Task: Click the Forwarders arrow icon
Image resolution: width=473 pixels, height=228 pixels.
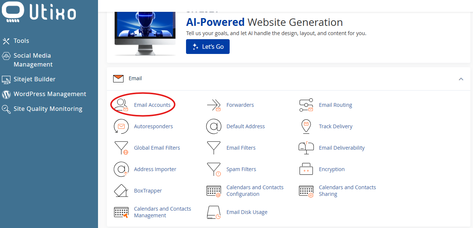Action: (214, 105)
